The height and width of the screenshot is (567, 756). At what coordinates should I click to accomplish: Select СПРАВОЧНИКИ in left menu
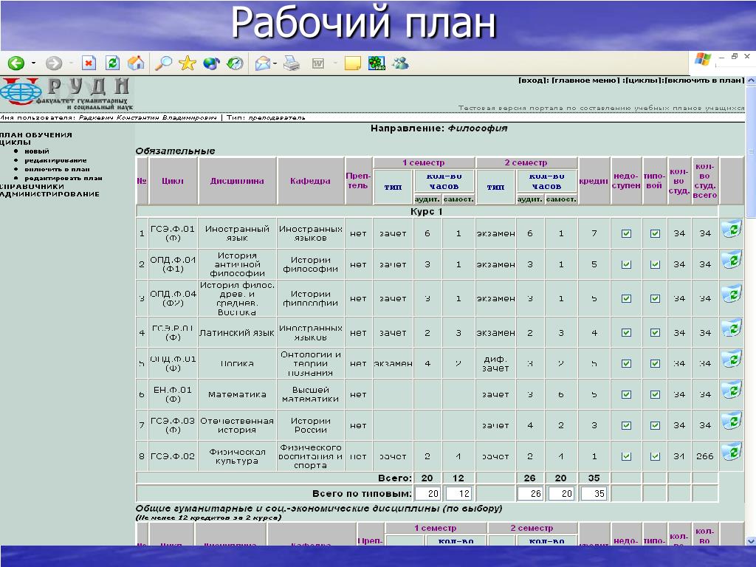[32, 187]
